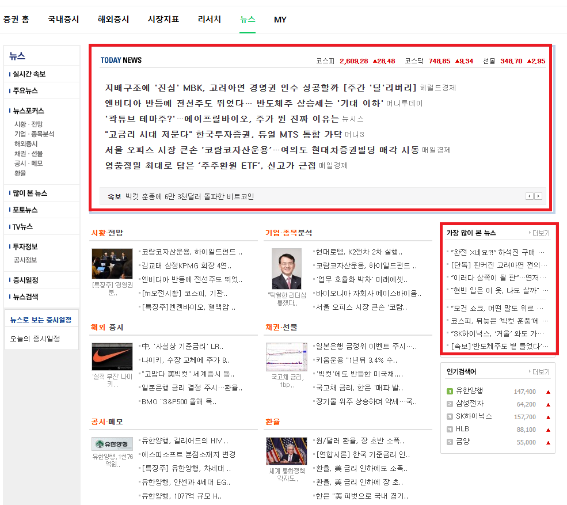Open 리서치 tab
This screenshot has height=505, width=567.
pos(210,20)
